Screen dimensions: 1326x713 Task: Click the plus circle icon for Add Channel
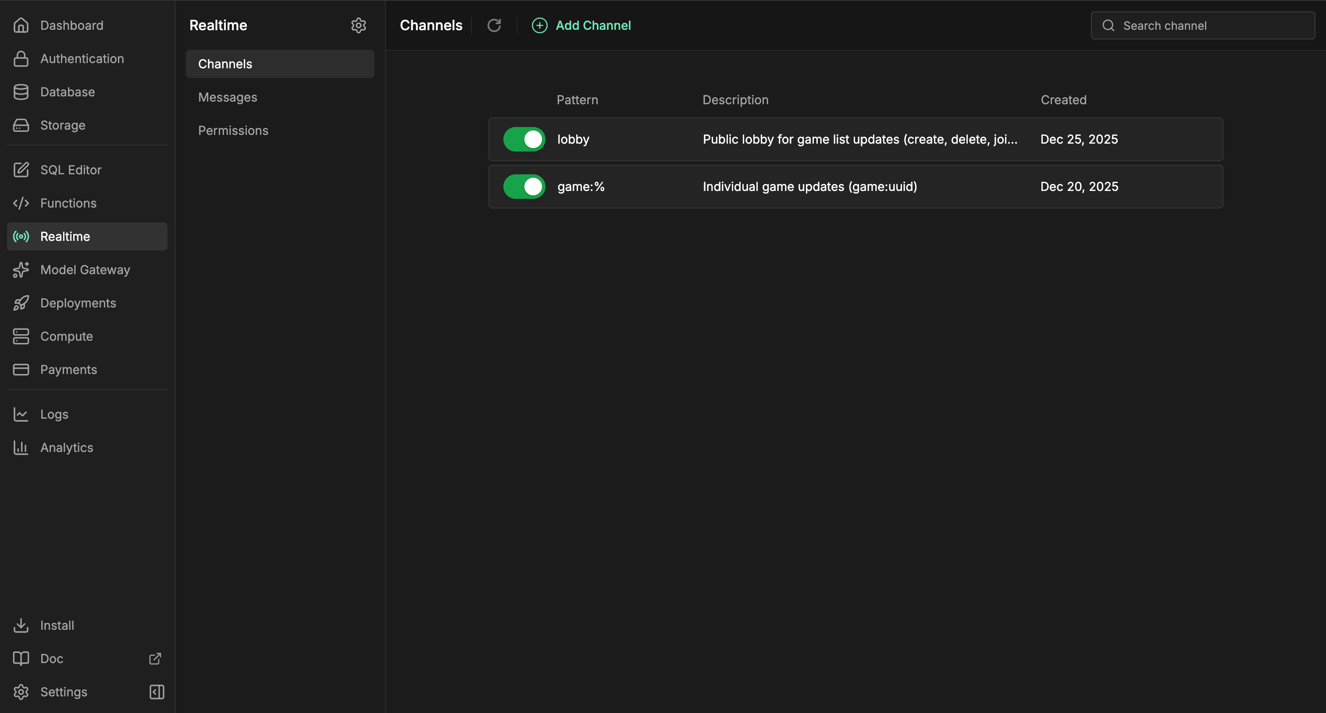pos(539,25)
